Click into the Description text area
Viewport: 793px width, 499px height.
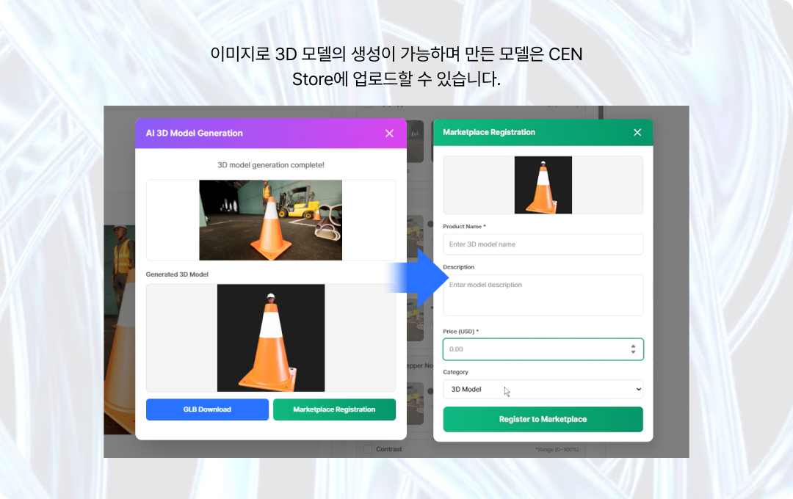tap(543, 295)
